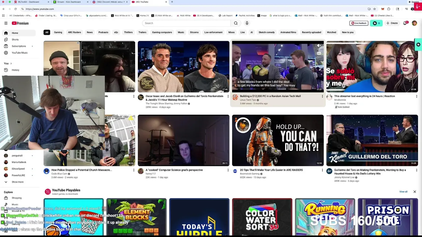Viewport: 422px width, 237px height.
Task: Select the Law enforcement filter chip
Action: click(213, 32)
